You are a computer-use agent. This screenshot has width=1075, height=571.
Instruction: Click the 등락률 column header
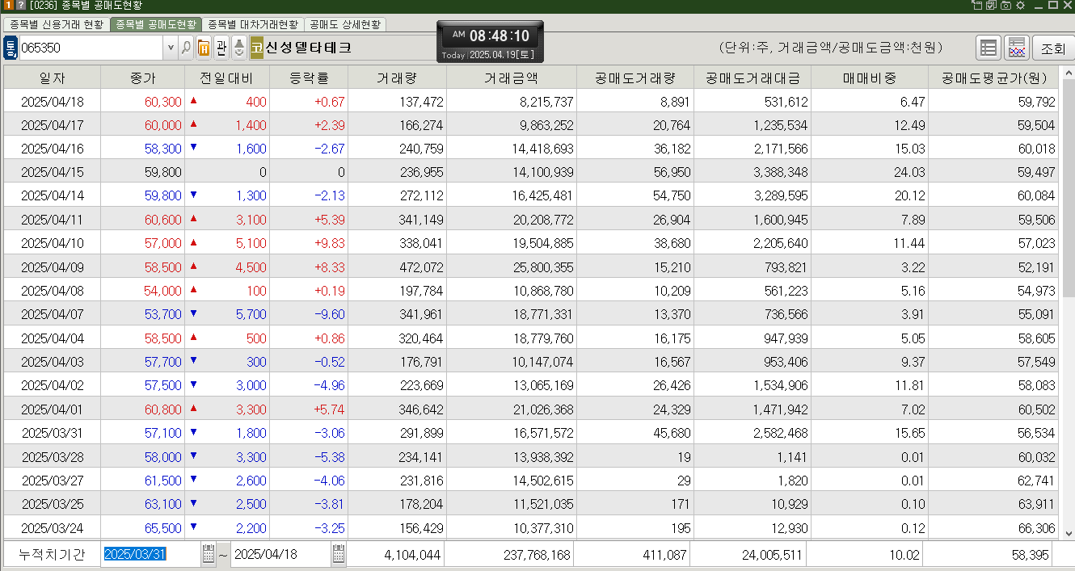[309, 78]
